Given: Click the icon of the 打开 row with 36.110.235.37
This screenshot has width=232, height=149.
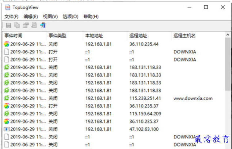Looking at the screenshot, I should 7,106.
